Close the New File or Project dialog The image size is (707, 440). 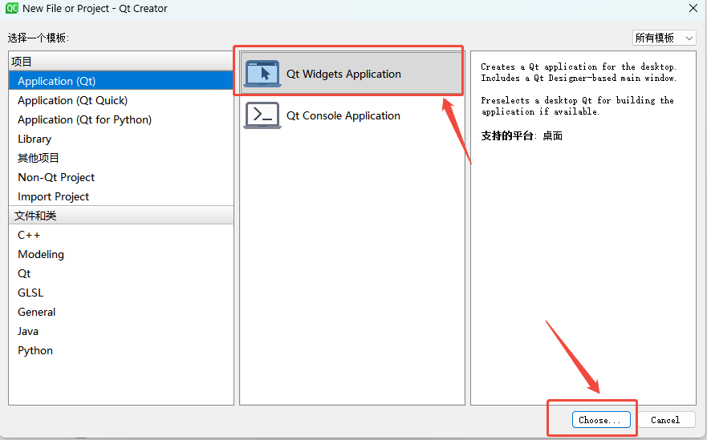[x=693, y=8]
